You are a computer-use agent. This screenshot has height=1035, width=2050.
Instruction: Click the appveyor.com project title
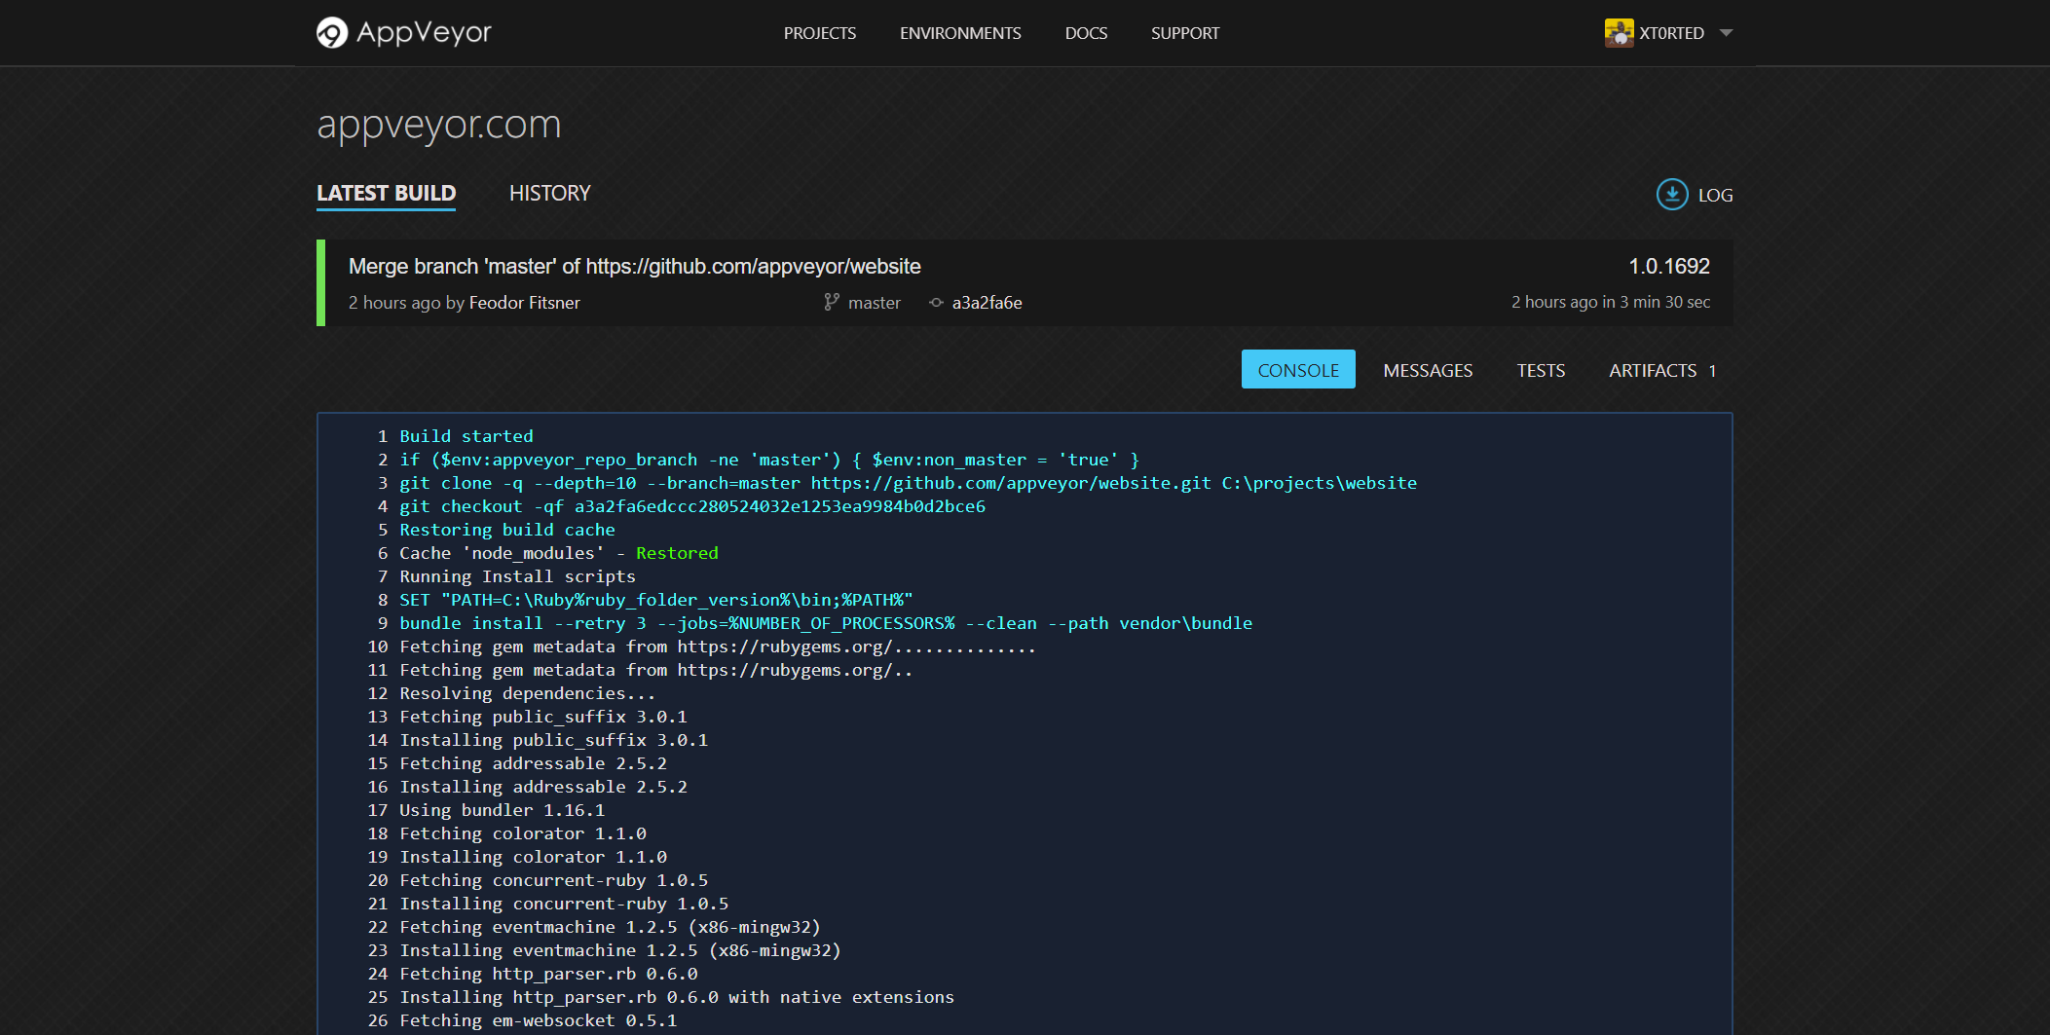439,125
